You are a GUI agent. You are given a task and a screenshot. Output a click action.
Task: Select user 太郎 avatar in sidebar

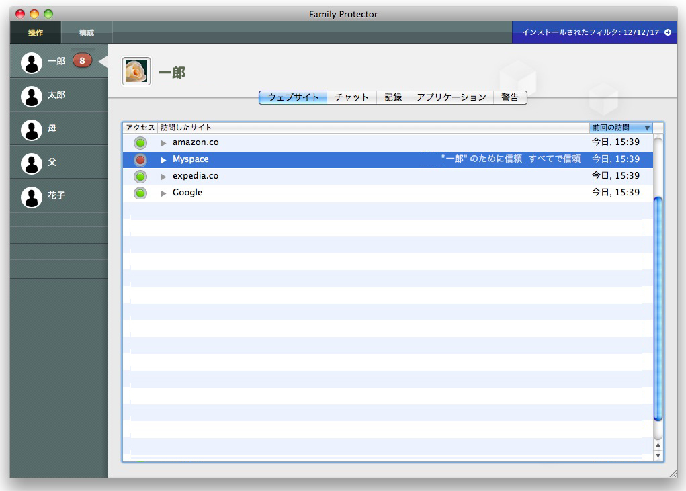(x=32, y=96)
